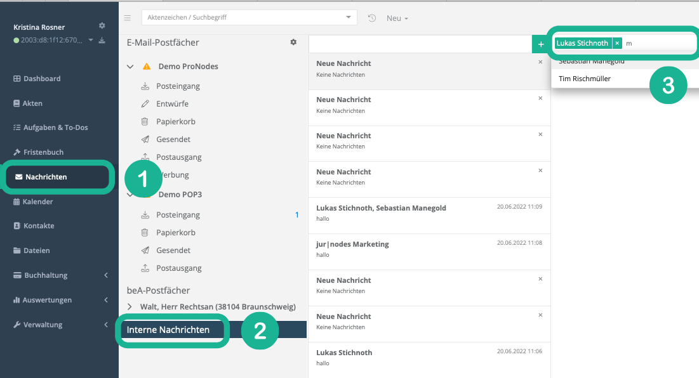Expand the Walt, Herr Rechtsan mailbox
Viewport: 699px width, 378px height.
(130, 307)
